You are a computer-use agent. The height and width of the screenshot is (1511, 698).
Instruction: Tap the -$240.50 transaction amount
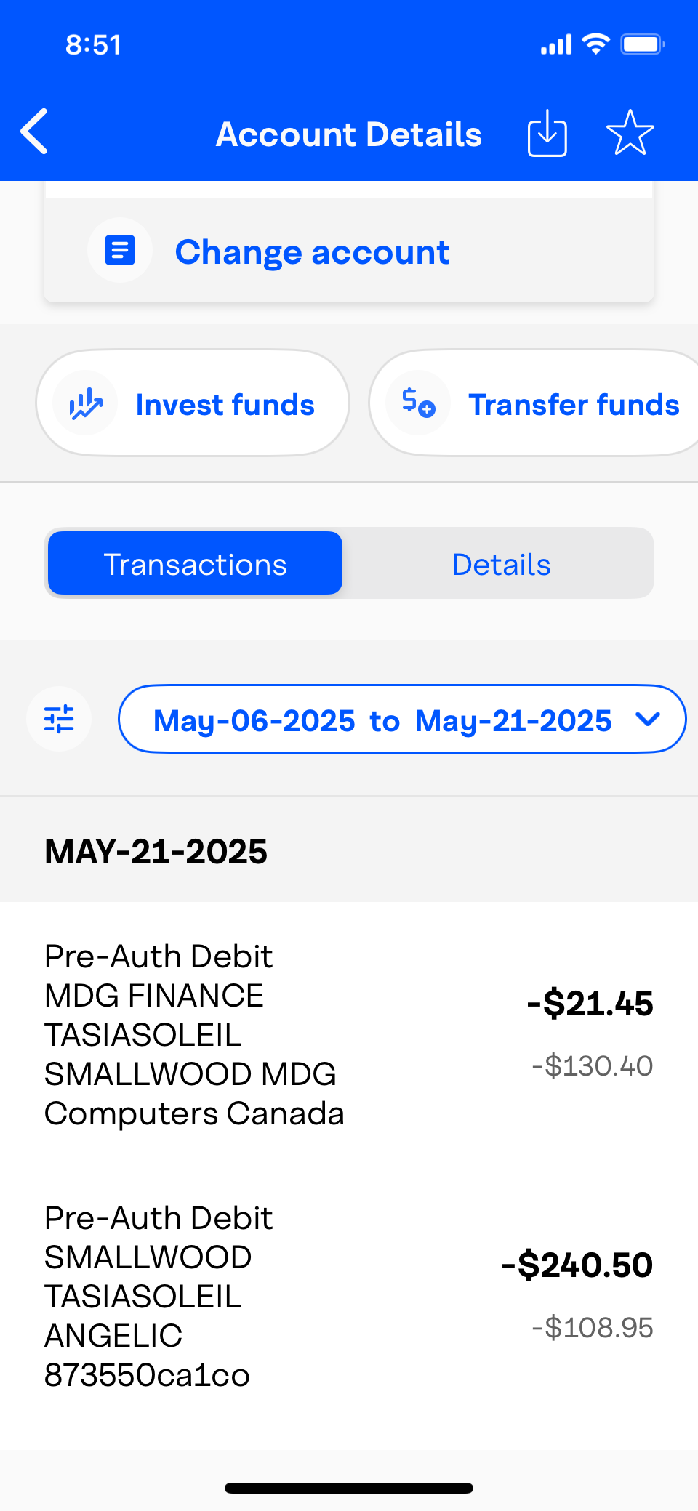[x=577, y=1265]
